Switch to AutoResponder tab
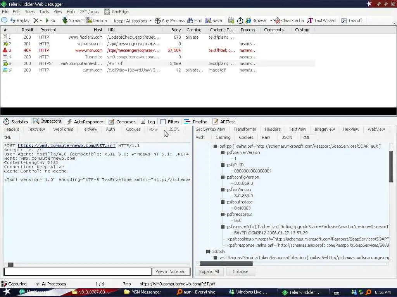 85,122
